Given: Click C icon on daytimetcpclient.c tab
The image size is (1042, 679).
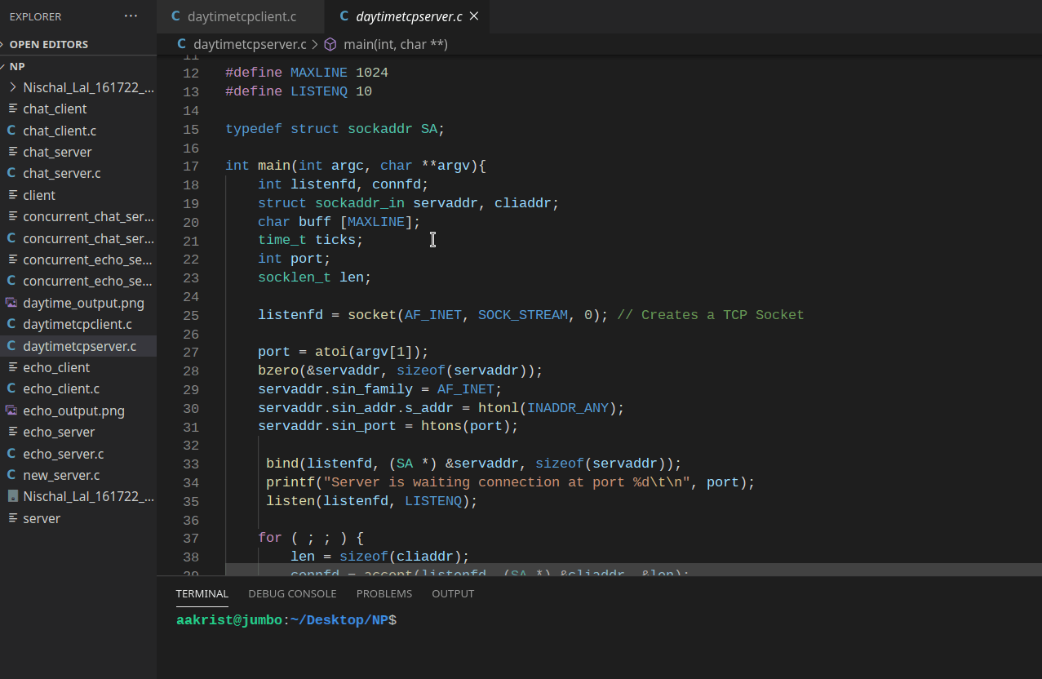Looking at the screenshot, I should (175, 16).
